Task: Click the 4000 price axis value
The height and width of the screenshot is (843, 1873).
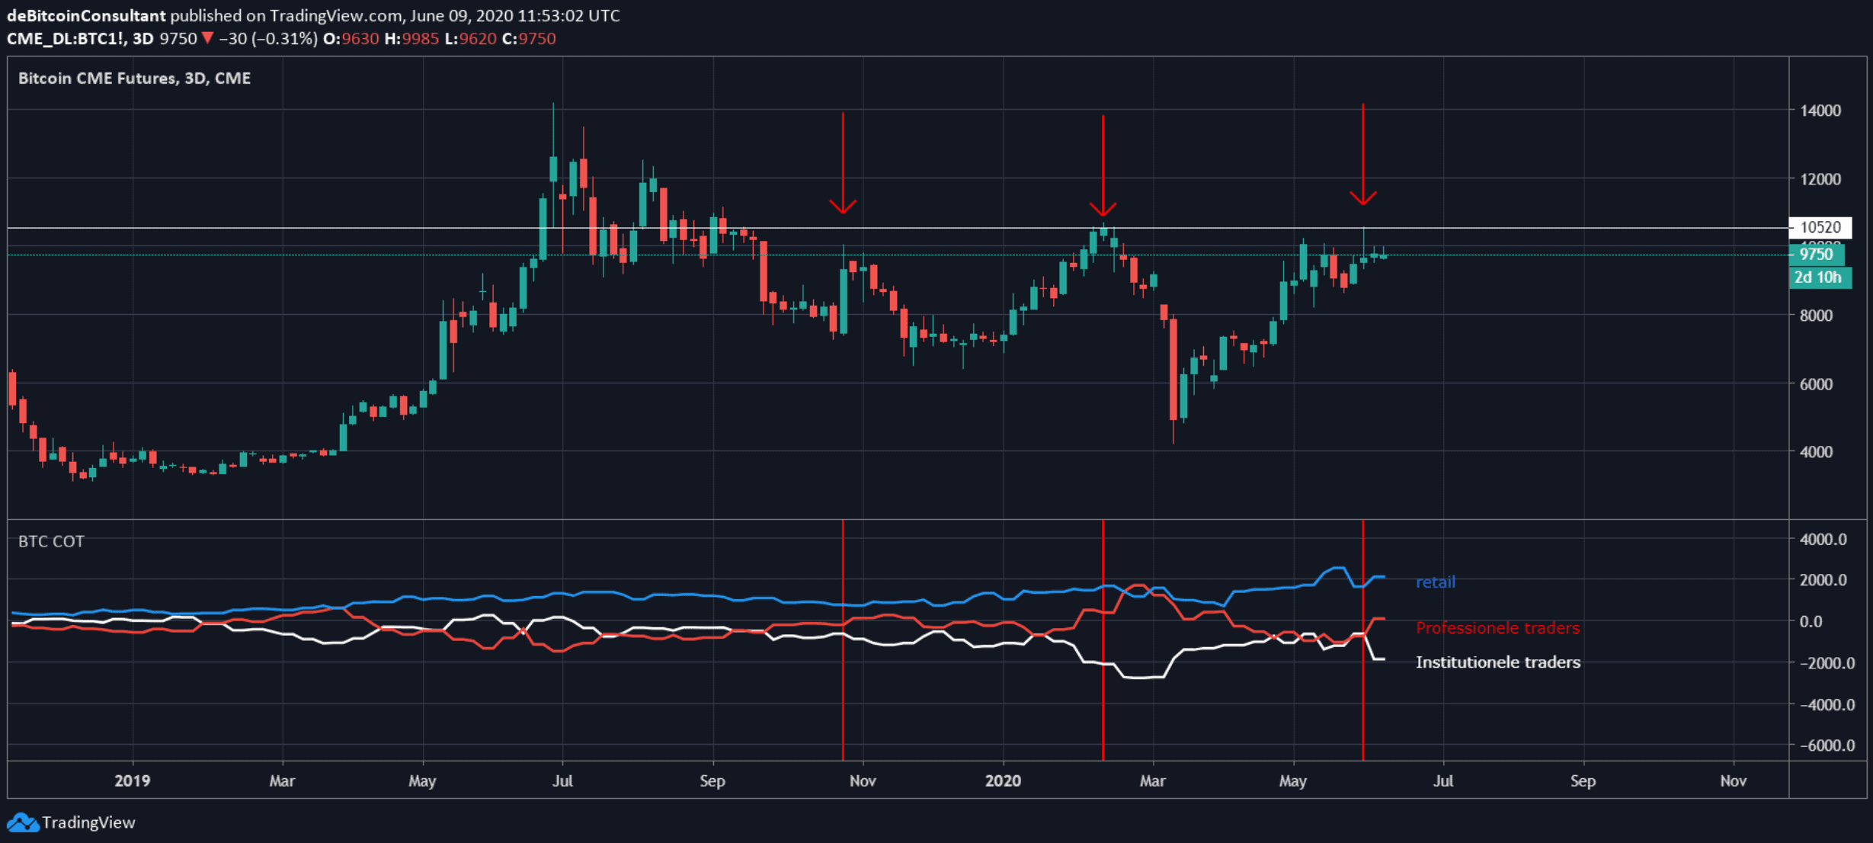Action: (x=1816, y=452)
